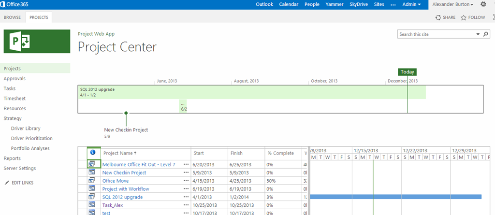This screenshot has width=495, height=215.
Task: Open ellipsis menu for New Checkin Project
Action: coord(186,172)
